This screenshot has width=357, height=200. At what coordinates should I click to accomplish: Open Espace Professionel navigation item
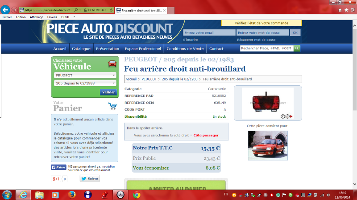click(143, 48)
